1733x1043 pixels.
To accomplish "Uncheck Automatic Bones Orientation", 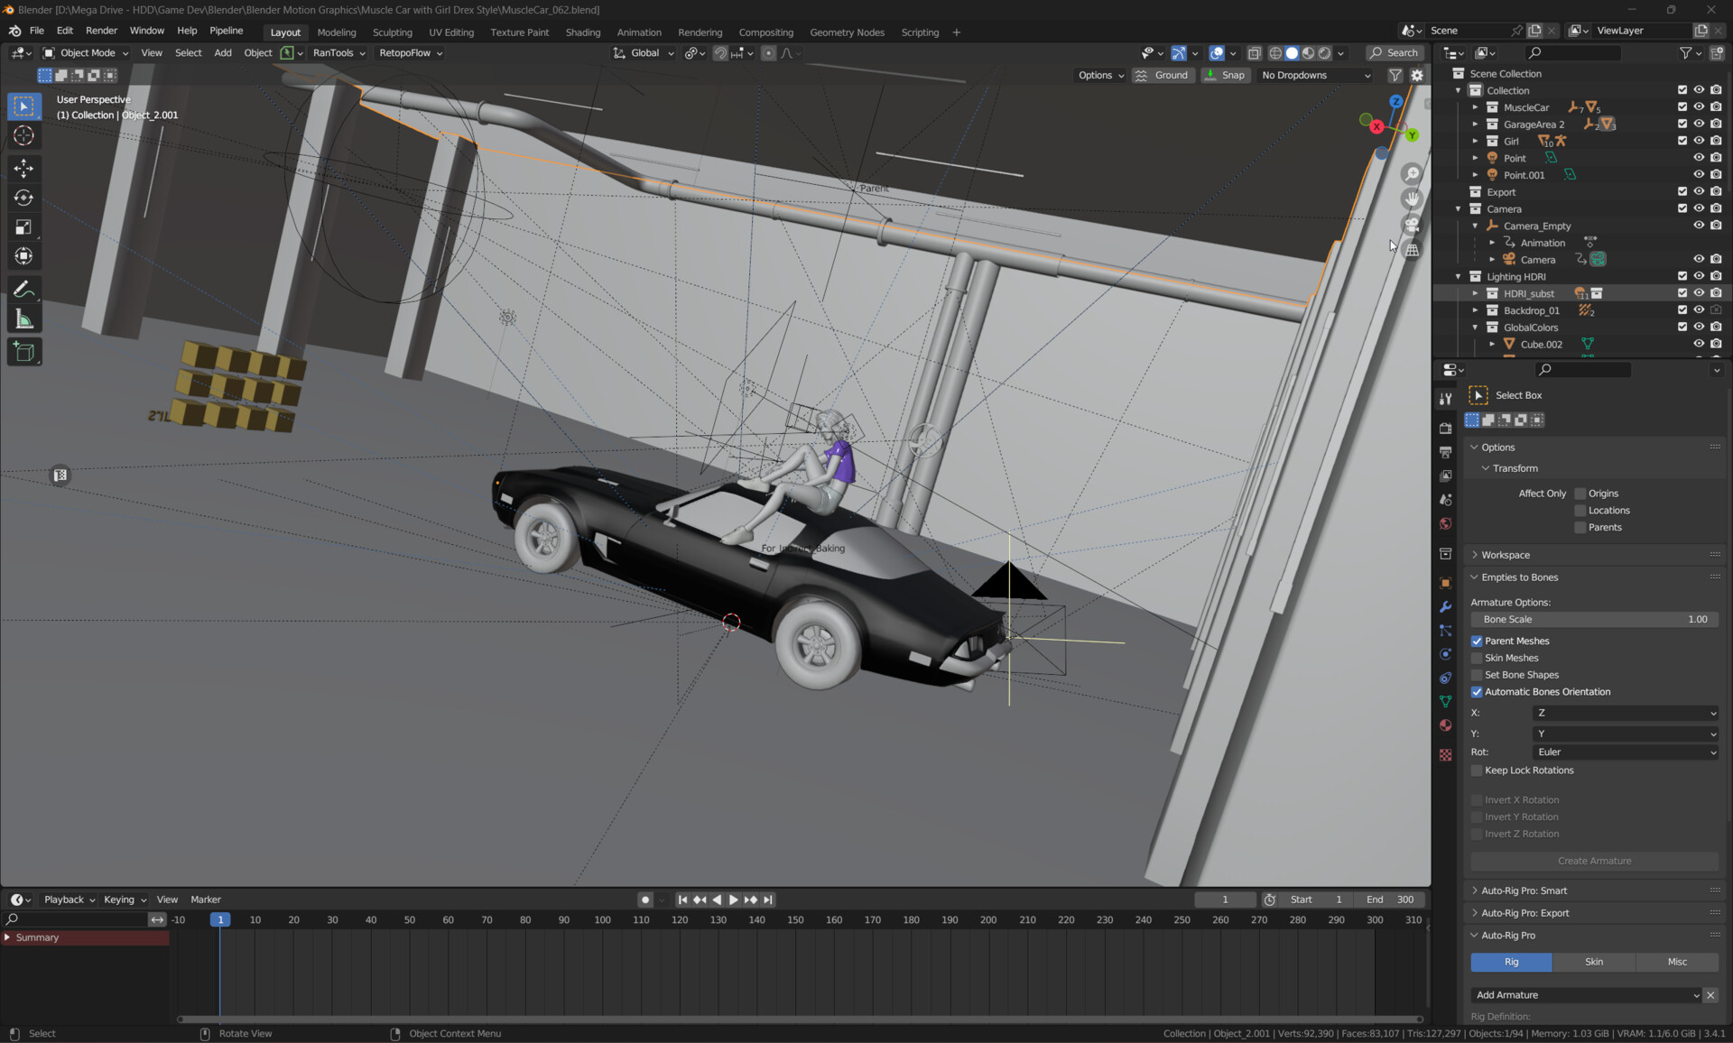I will [x=1478, y=691].
